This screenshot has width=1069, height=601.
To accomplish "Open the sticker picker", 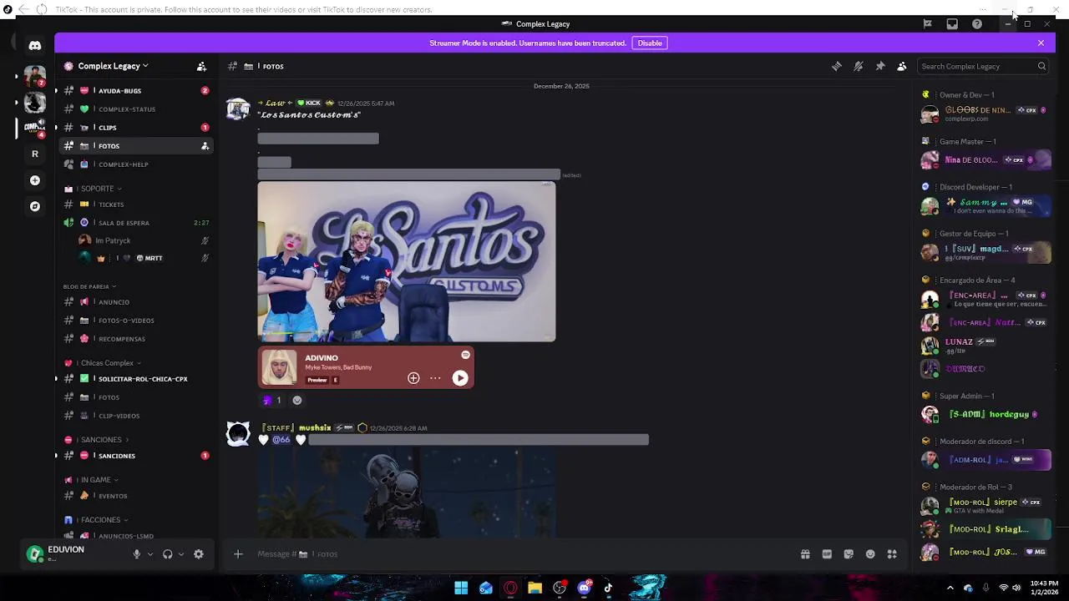I will click(849, 554).
